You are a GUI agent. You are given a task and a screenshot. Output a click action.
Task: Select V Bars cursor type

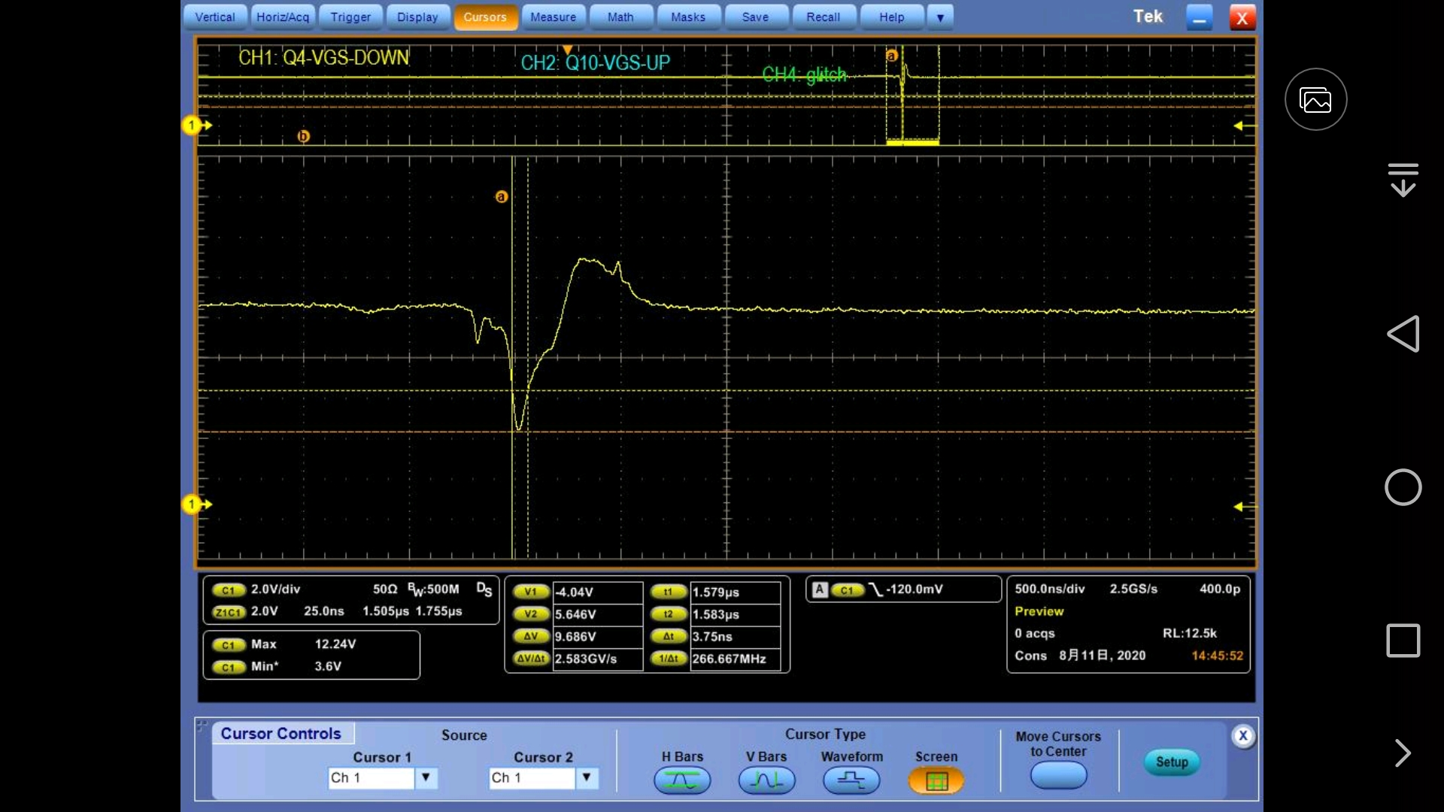pos(766,780)
